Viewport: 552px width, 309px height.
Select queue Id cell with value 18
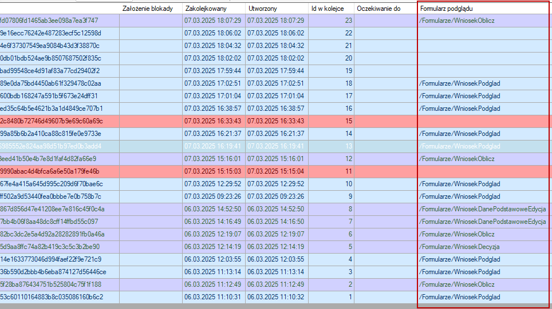(332, 83)
